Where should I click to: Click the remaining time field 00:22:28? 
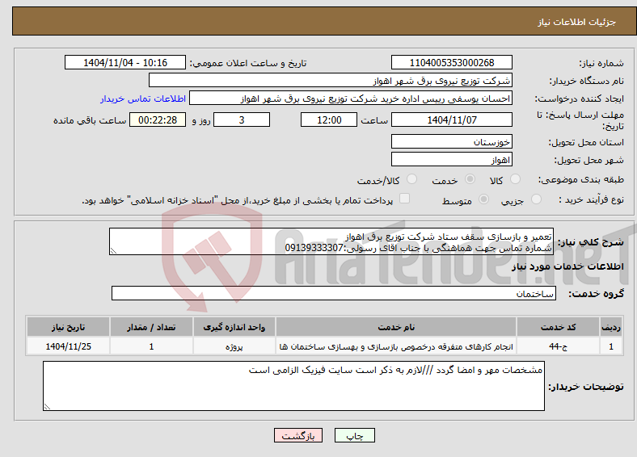(158, 119)
